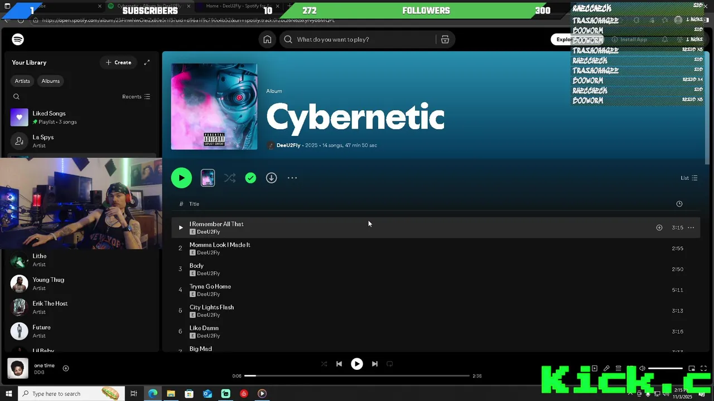Skip to next track

coord(375,364)
